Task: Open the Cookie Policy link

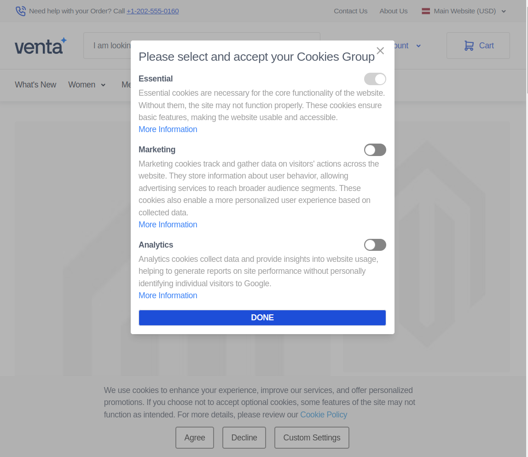Action: pos(324,415)
